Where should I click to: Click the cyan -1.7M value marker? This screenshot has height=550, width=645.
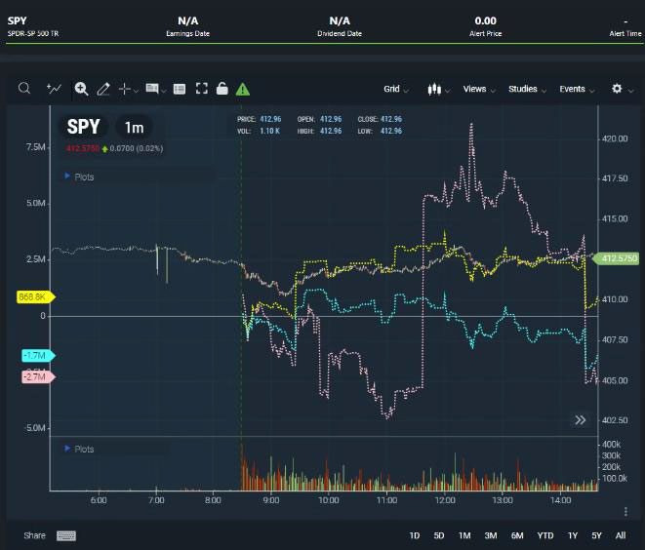38,355
